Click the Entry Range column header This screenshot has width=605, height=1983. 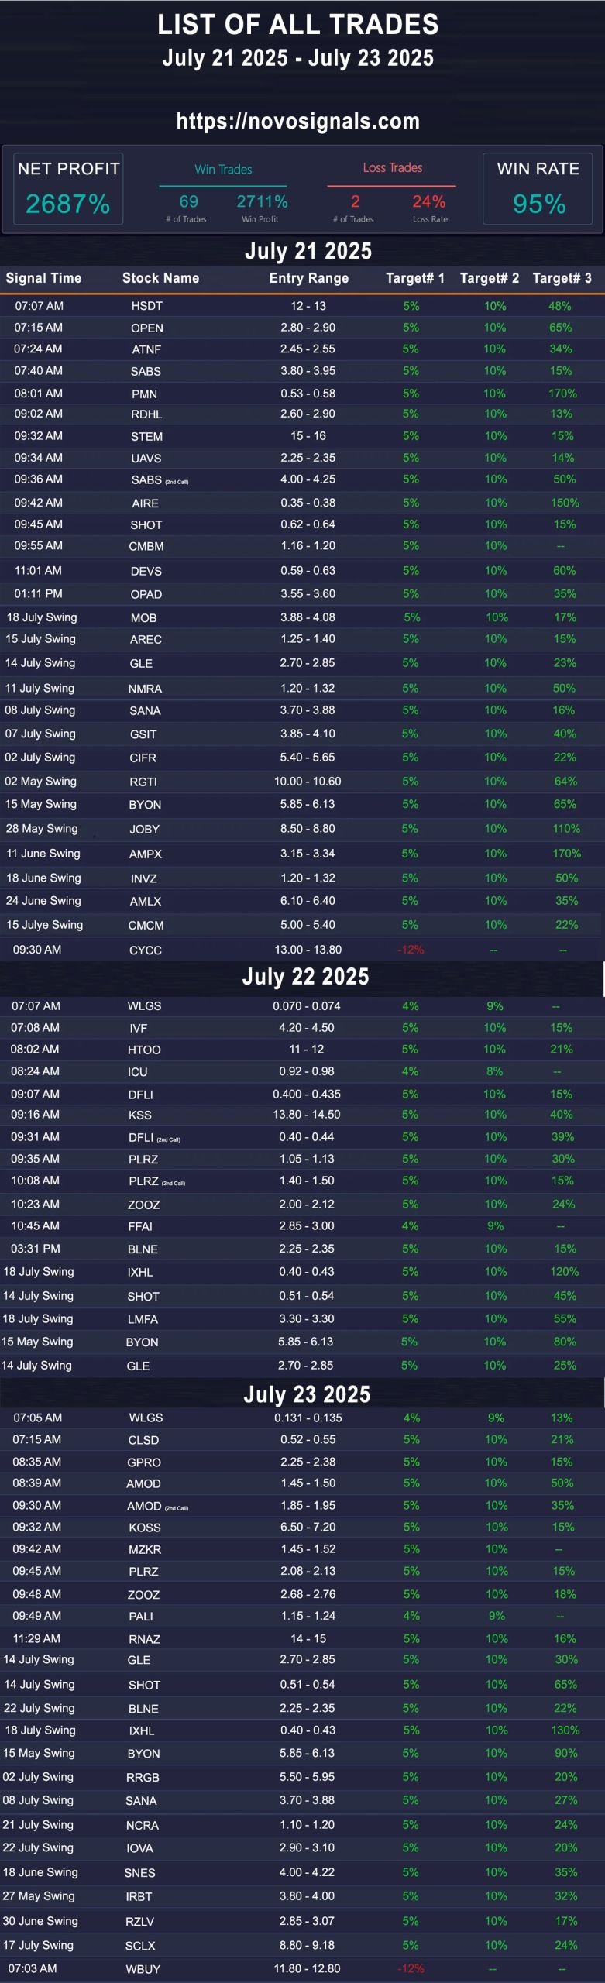pyautogui.click(x=309, y=278)
